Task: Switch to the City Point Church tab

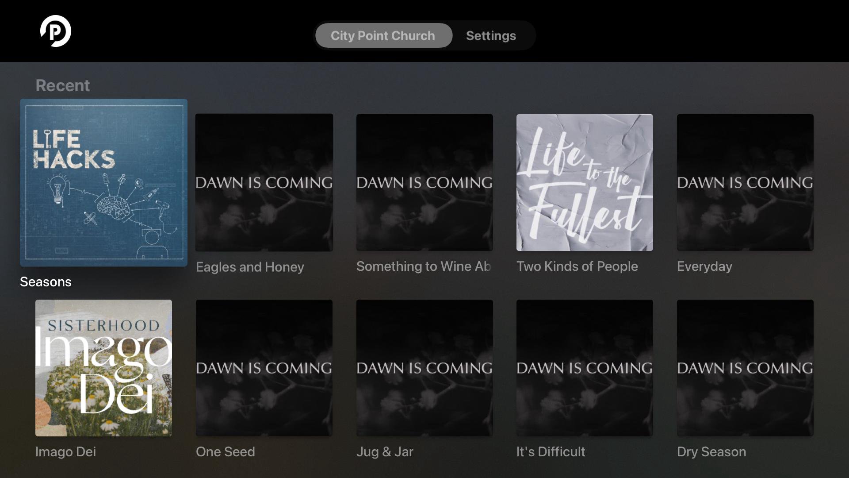Action: [x=383, y=35]
